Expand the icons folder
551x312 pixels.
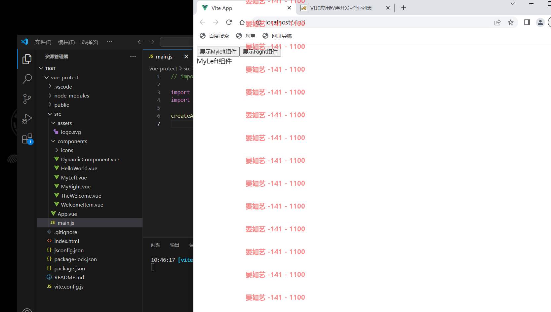click(x=90, y=150)
